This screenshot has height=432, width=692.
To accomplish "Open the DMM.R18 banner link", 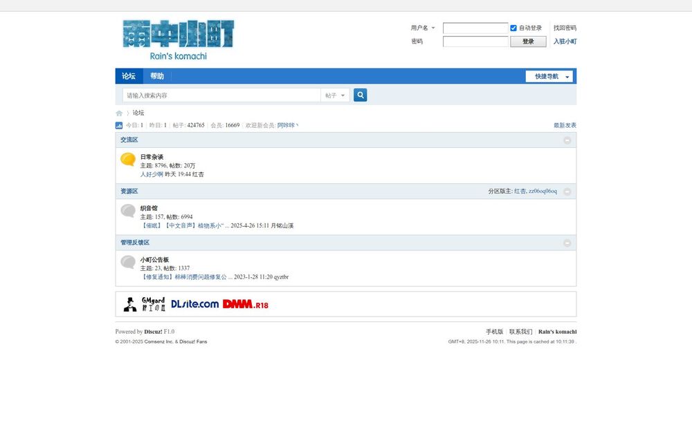I will 246,304.
